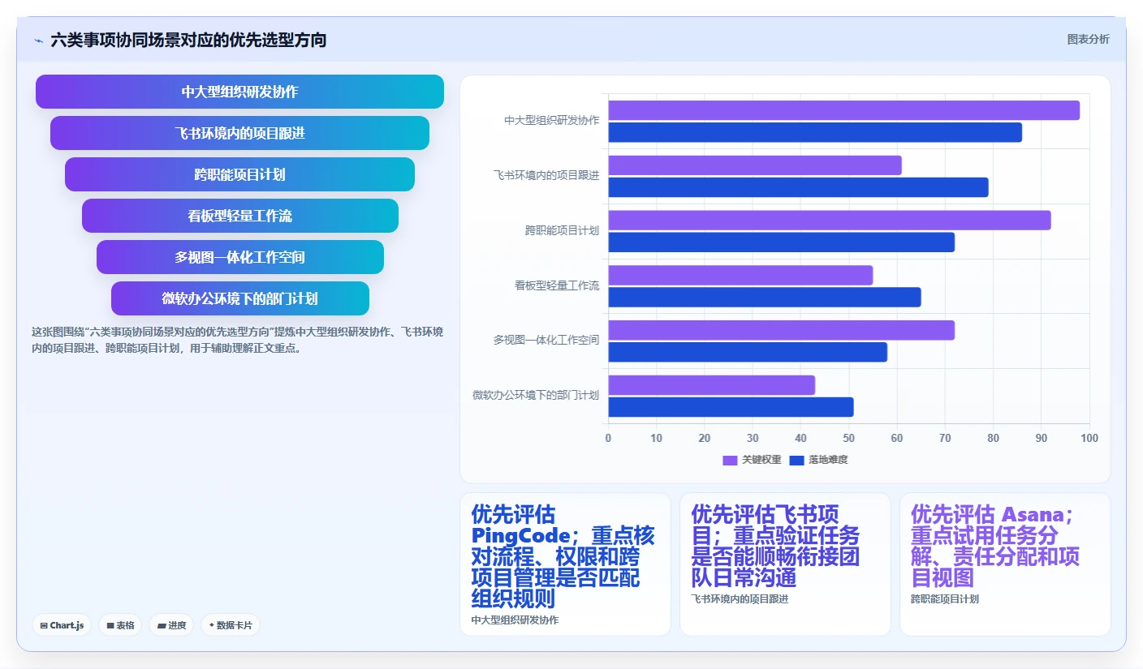Click x-axis value 100

(x=1089, y=438)
